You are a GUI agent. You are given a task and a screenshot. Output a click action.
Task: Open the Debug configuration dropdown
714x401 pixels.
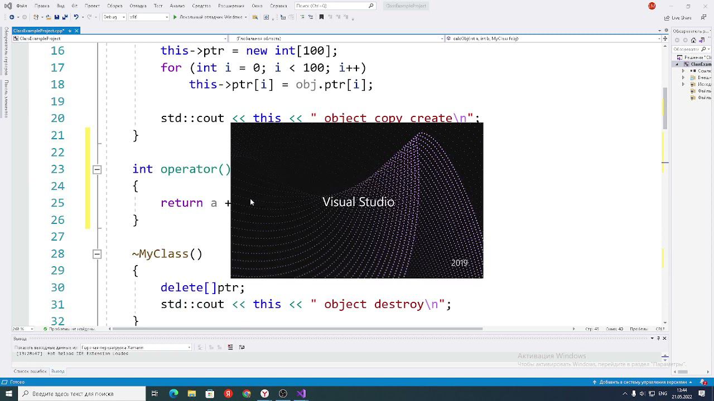114,17
